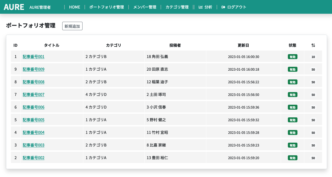Click the AURE logo in the navigation bar
This screenshot has width=332, height=177.
(13, 7)
